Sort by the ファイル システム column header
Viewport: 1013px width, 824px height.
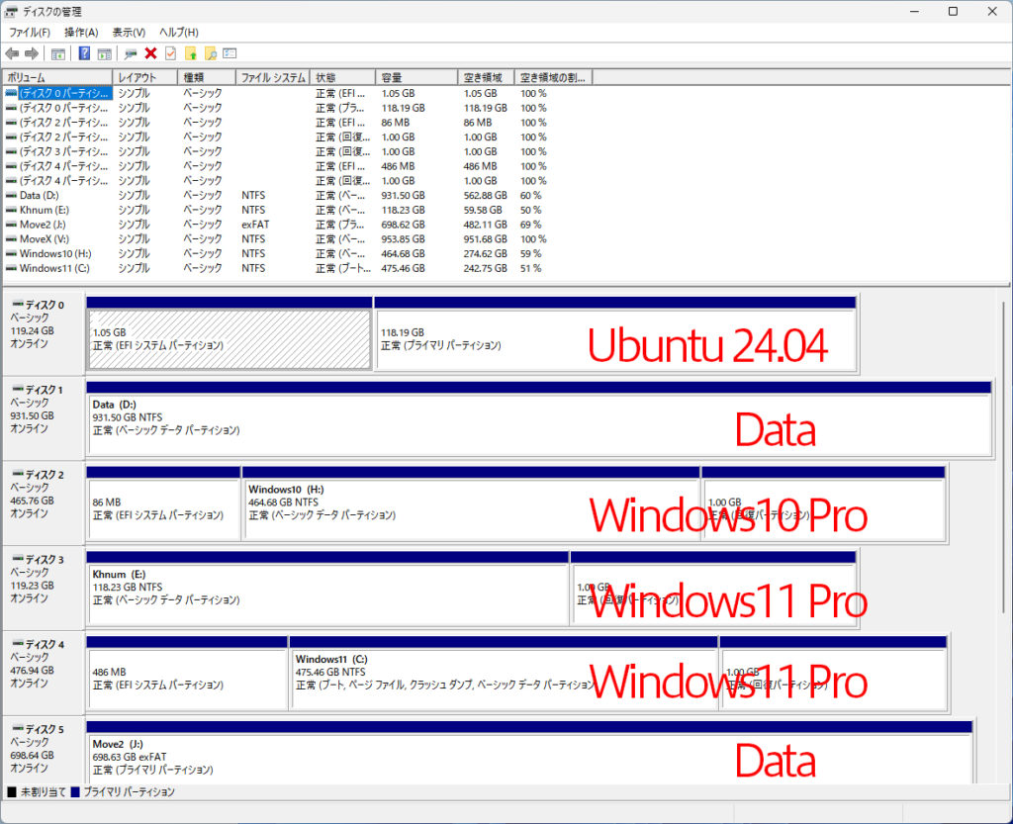coord(273,77)
